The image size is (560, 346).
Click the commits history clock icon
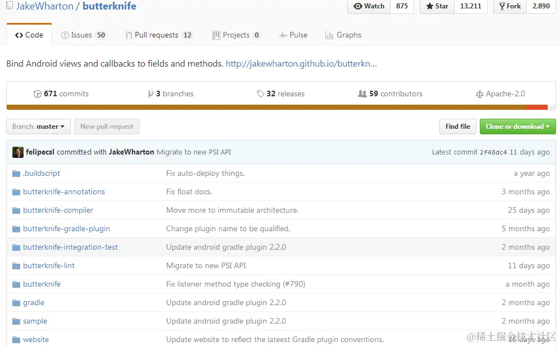click(x=37, y=94)
